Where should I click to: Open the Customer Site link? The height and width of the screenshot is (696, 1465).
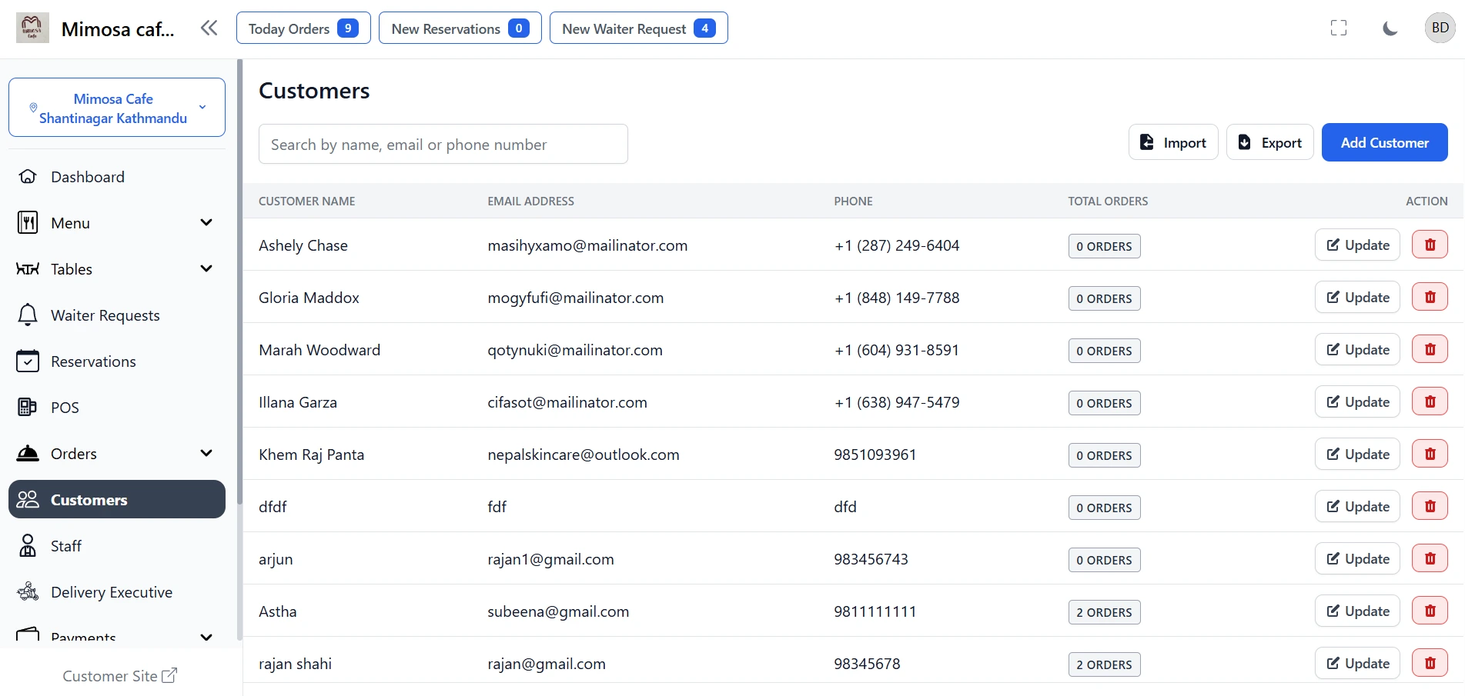(119, 676)
